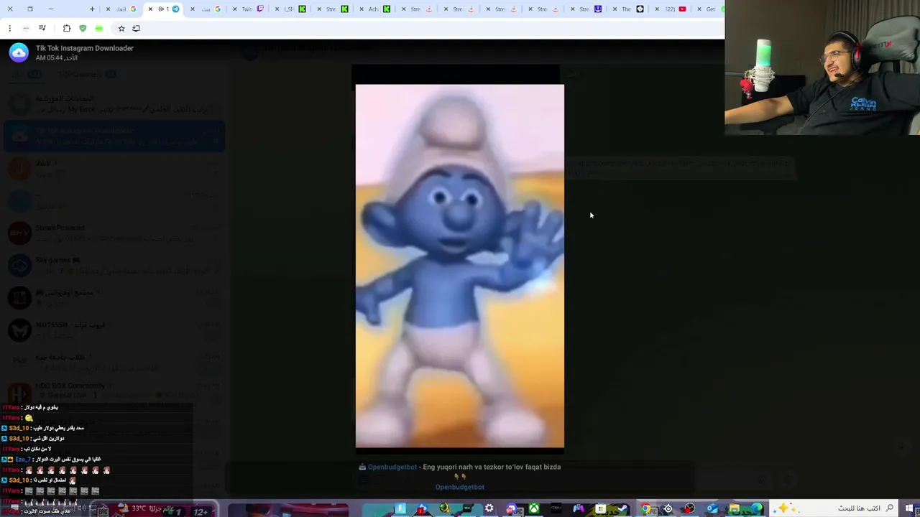Open the browser extensions puzzle icon
The height and width of the screenshot is (517, 920).
click(67, 28)
